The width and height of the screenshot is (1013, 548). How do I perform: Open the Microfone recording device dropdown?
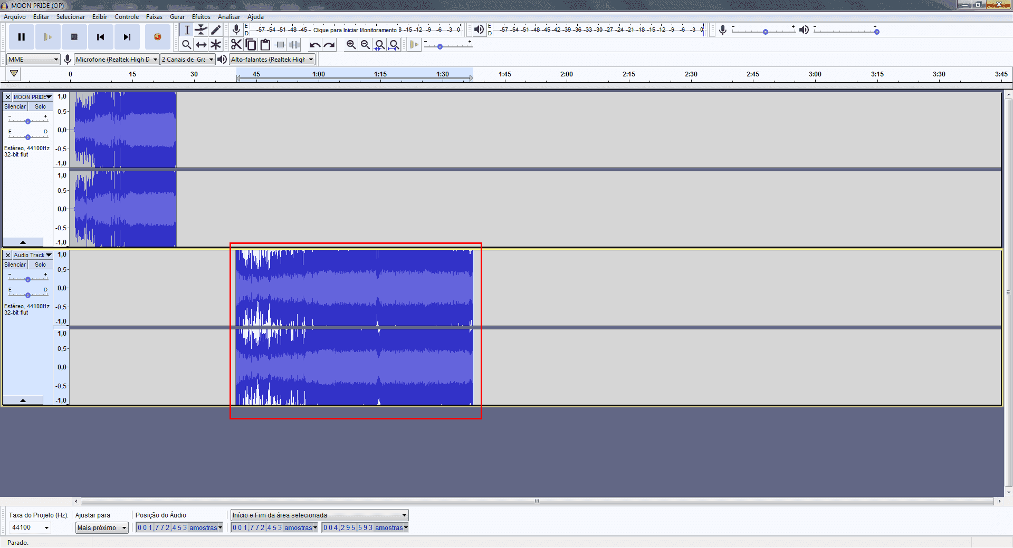[x=117, y=60]
